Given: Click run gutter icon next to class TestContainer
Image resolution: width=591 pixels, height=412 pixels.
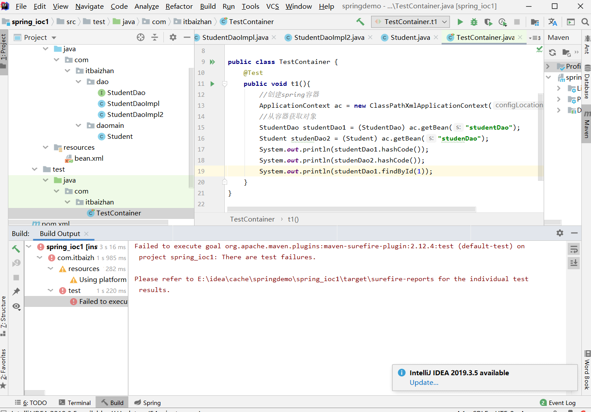Looking at the screenshot, I should 212,62.
